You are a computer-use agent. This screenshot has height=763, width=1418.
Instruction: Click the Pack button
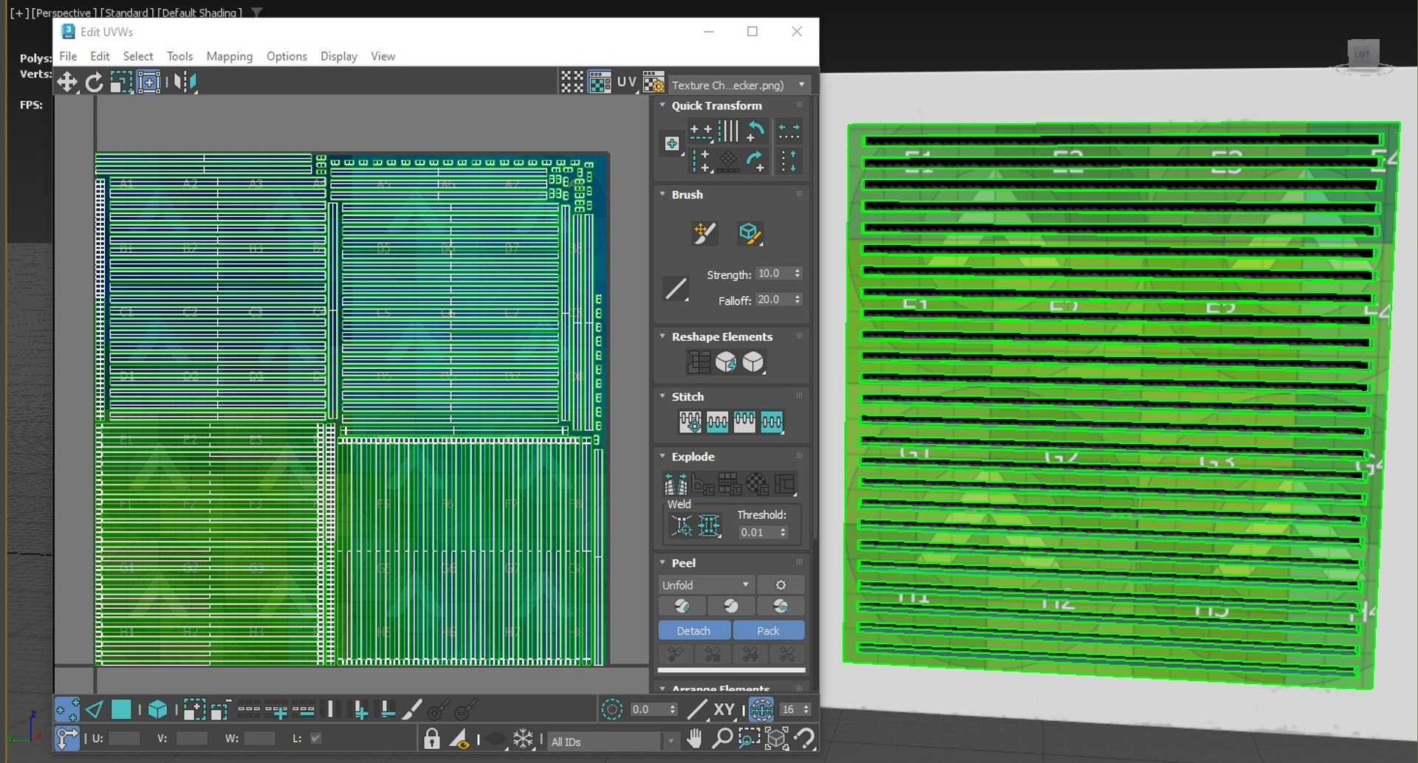point(768,631)
